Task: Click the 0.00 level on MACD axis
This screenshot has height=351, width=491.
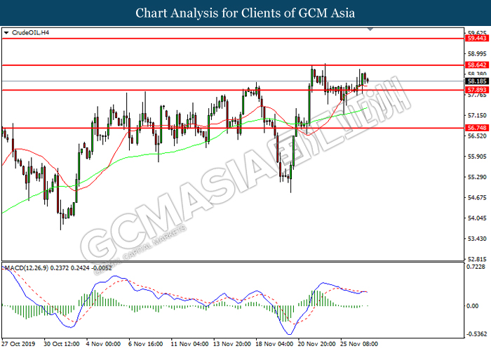Action: click(x=473, y=306)
